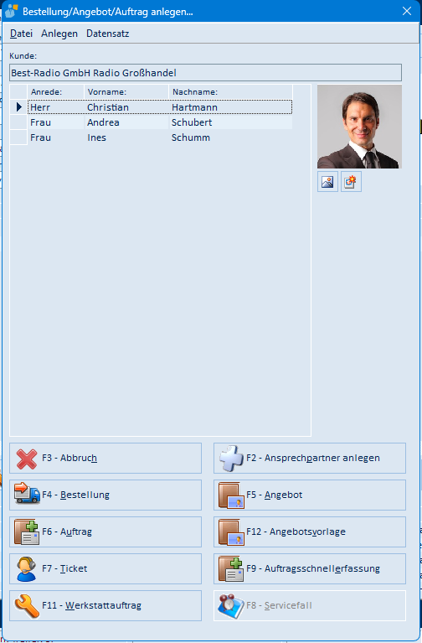Screen dimensions: 422x643
Task: Click the F9 Auftragsschnellerfassung icon
Action: 231,568
